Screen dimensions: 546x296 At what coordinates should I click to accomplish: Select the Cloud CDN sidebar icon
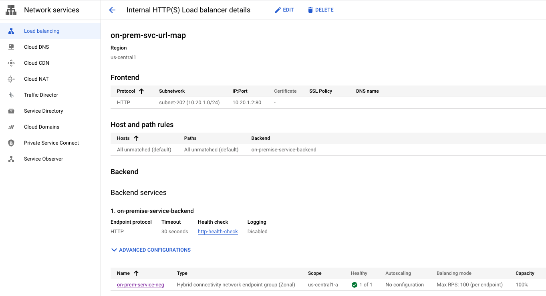click(x=11, y=63)
